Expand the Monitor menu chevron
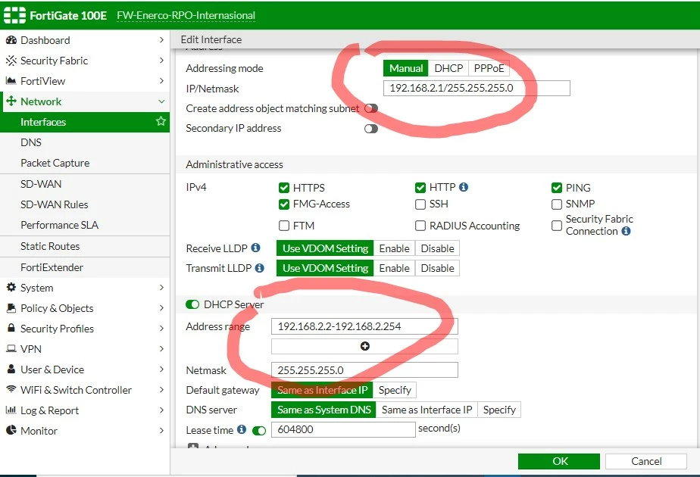 (161, 430)
